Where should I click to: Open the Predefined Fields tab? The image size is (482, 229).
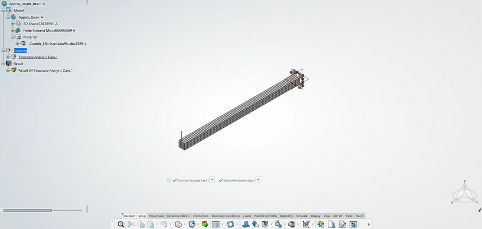266,216
